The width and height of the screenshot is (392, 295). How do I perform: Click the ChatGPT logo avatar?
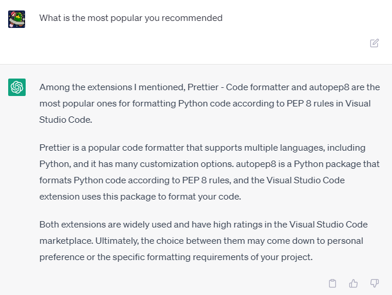pos(16,87)
